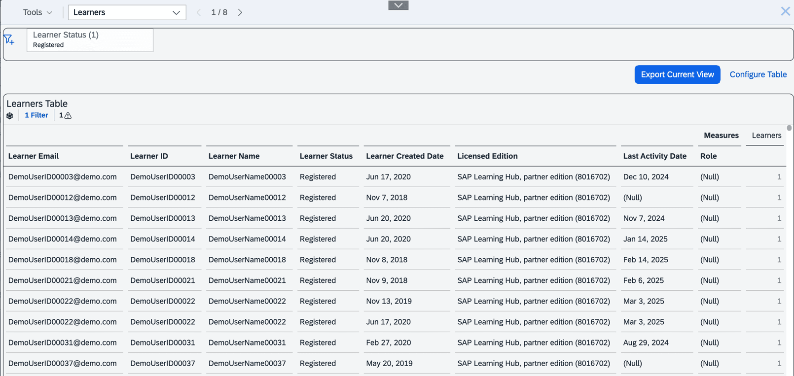
Task: Select the Last Activity Date column header
Action: click(x=654, y=156)
